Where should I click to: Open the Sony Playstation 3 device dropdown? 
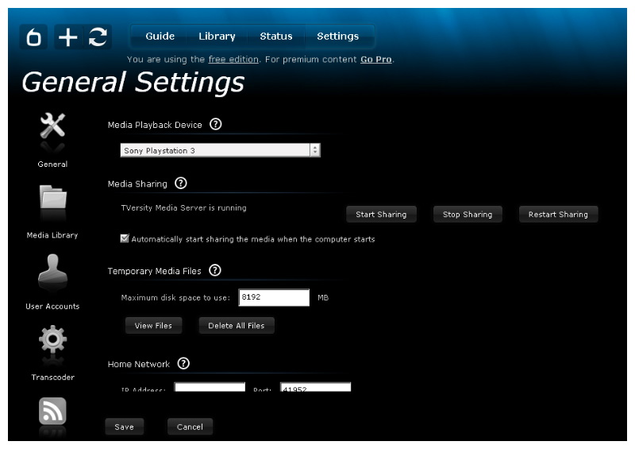click(221, 150)
